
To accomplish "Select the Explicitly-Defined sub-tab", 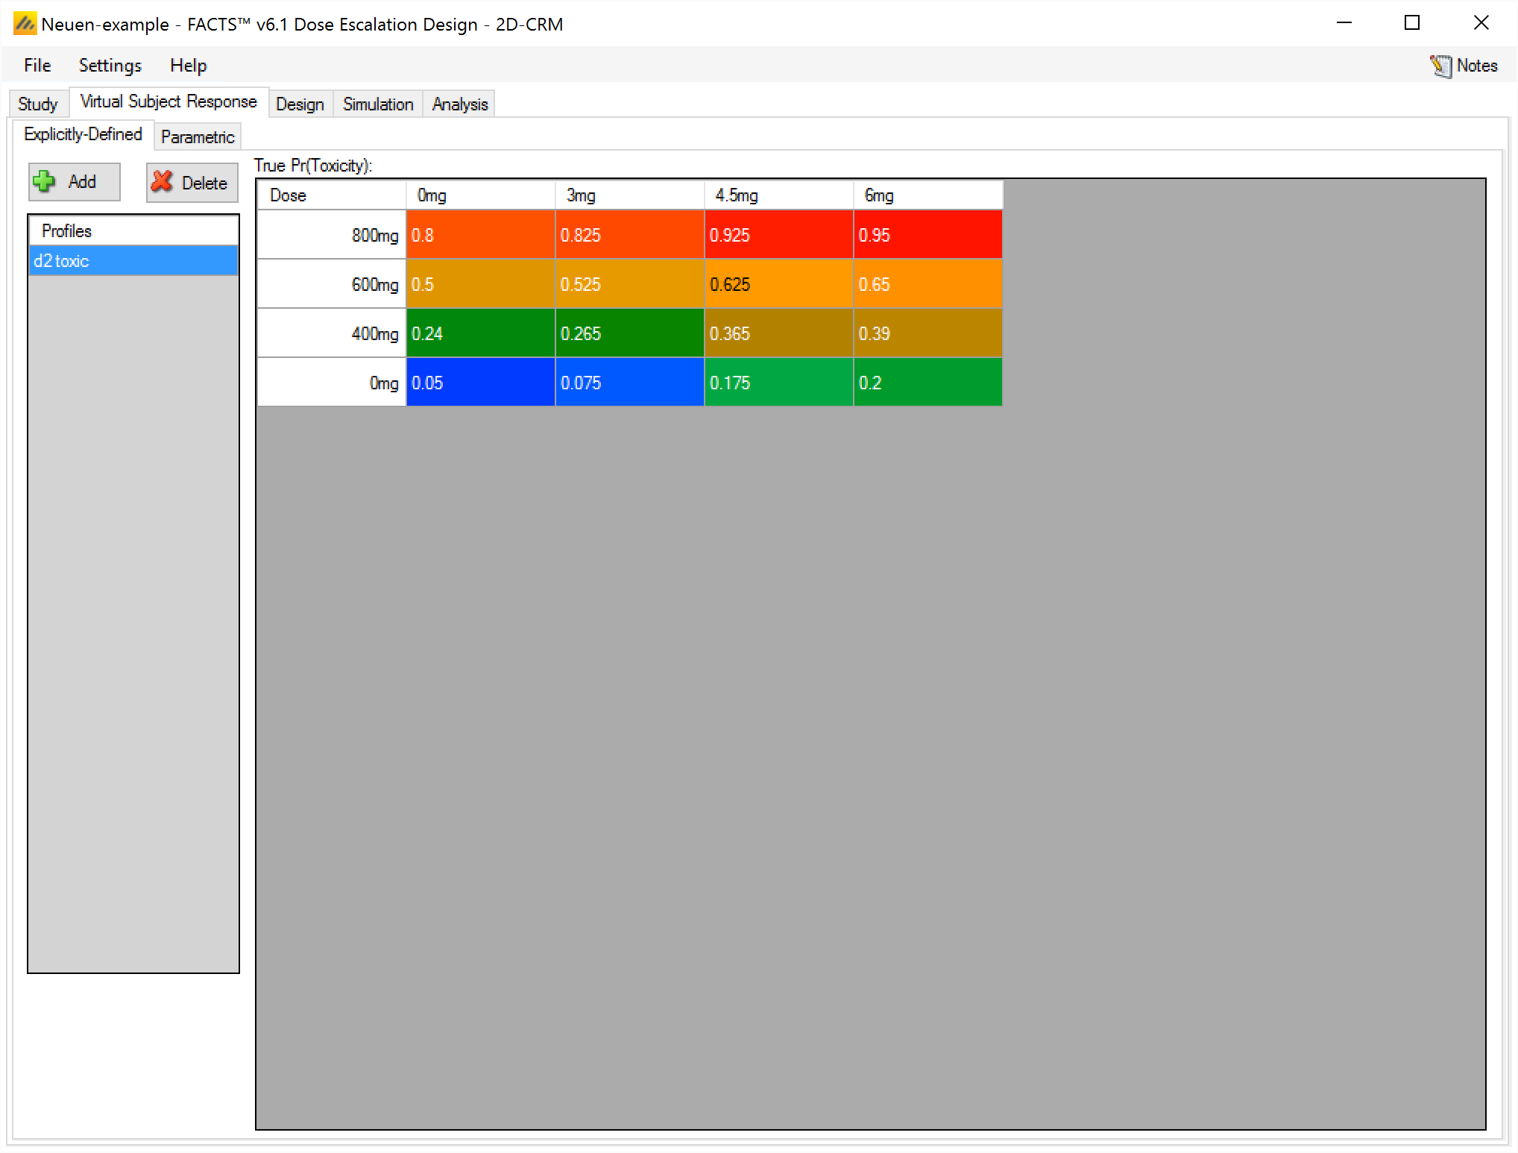I will 83,134.
